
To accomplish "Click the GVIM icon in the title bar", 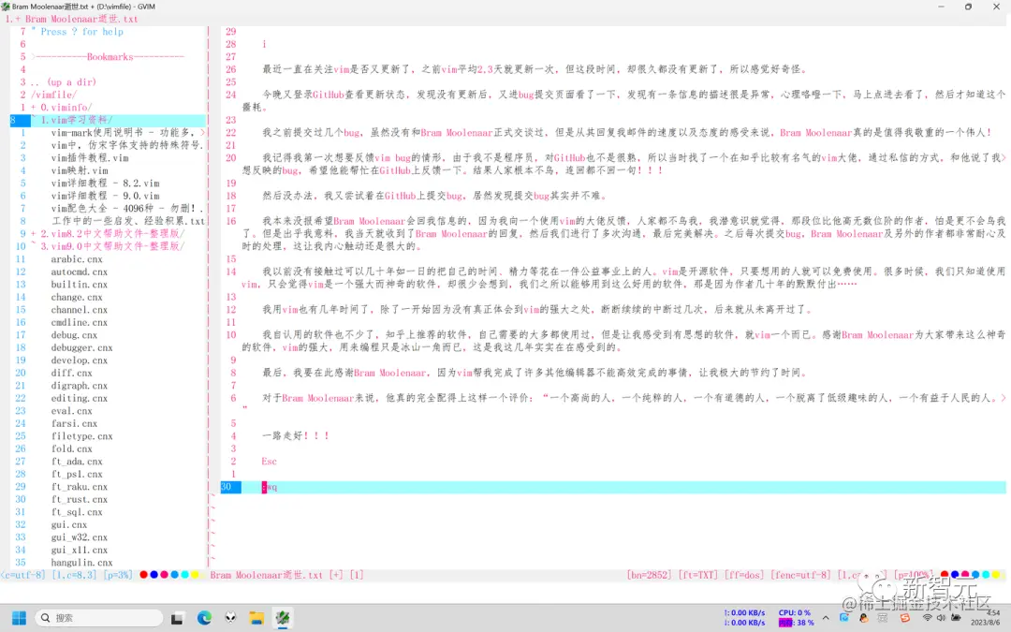I will [x=6, y=7].
